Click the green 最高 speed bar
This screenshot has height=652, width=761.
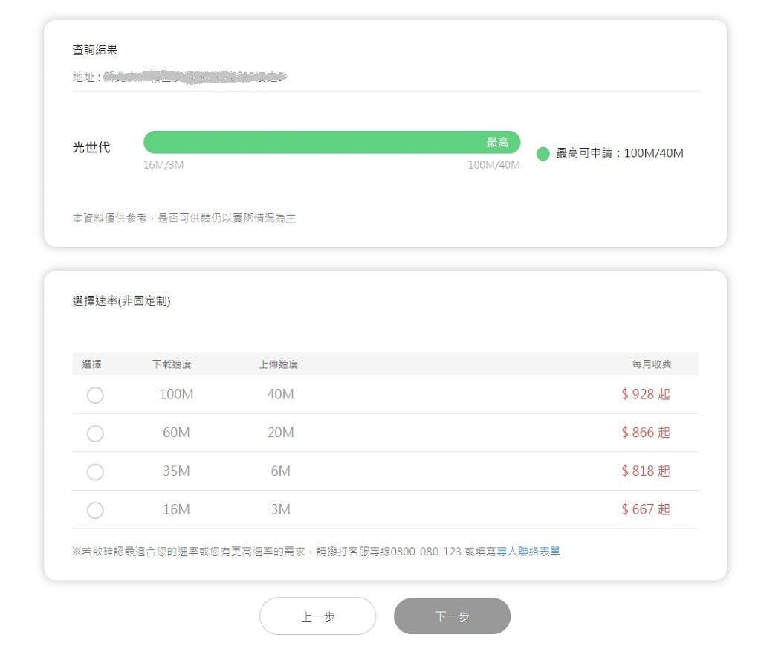click(x=331, y=142)
